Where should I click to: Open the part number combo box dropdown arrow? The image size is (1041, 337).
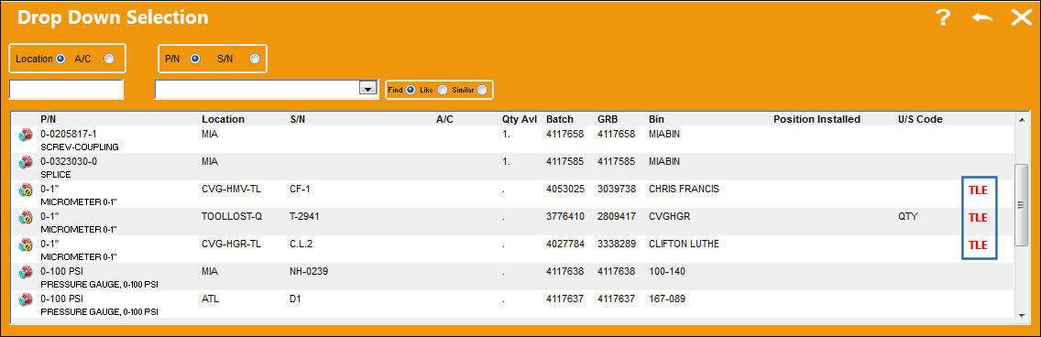[367, 88]
